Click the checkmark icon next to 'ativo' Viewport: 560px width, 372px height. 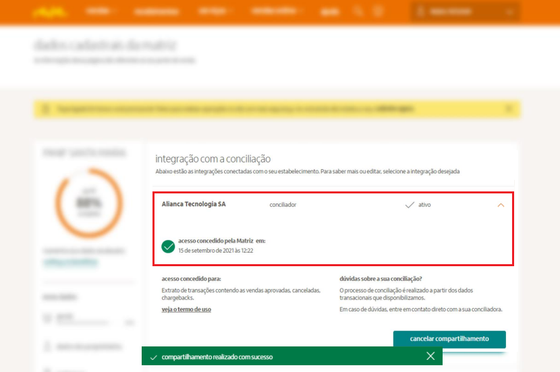410,205
